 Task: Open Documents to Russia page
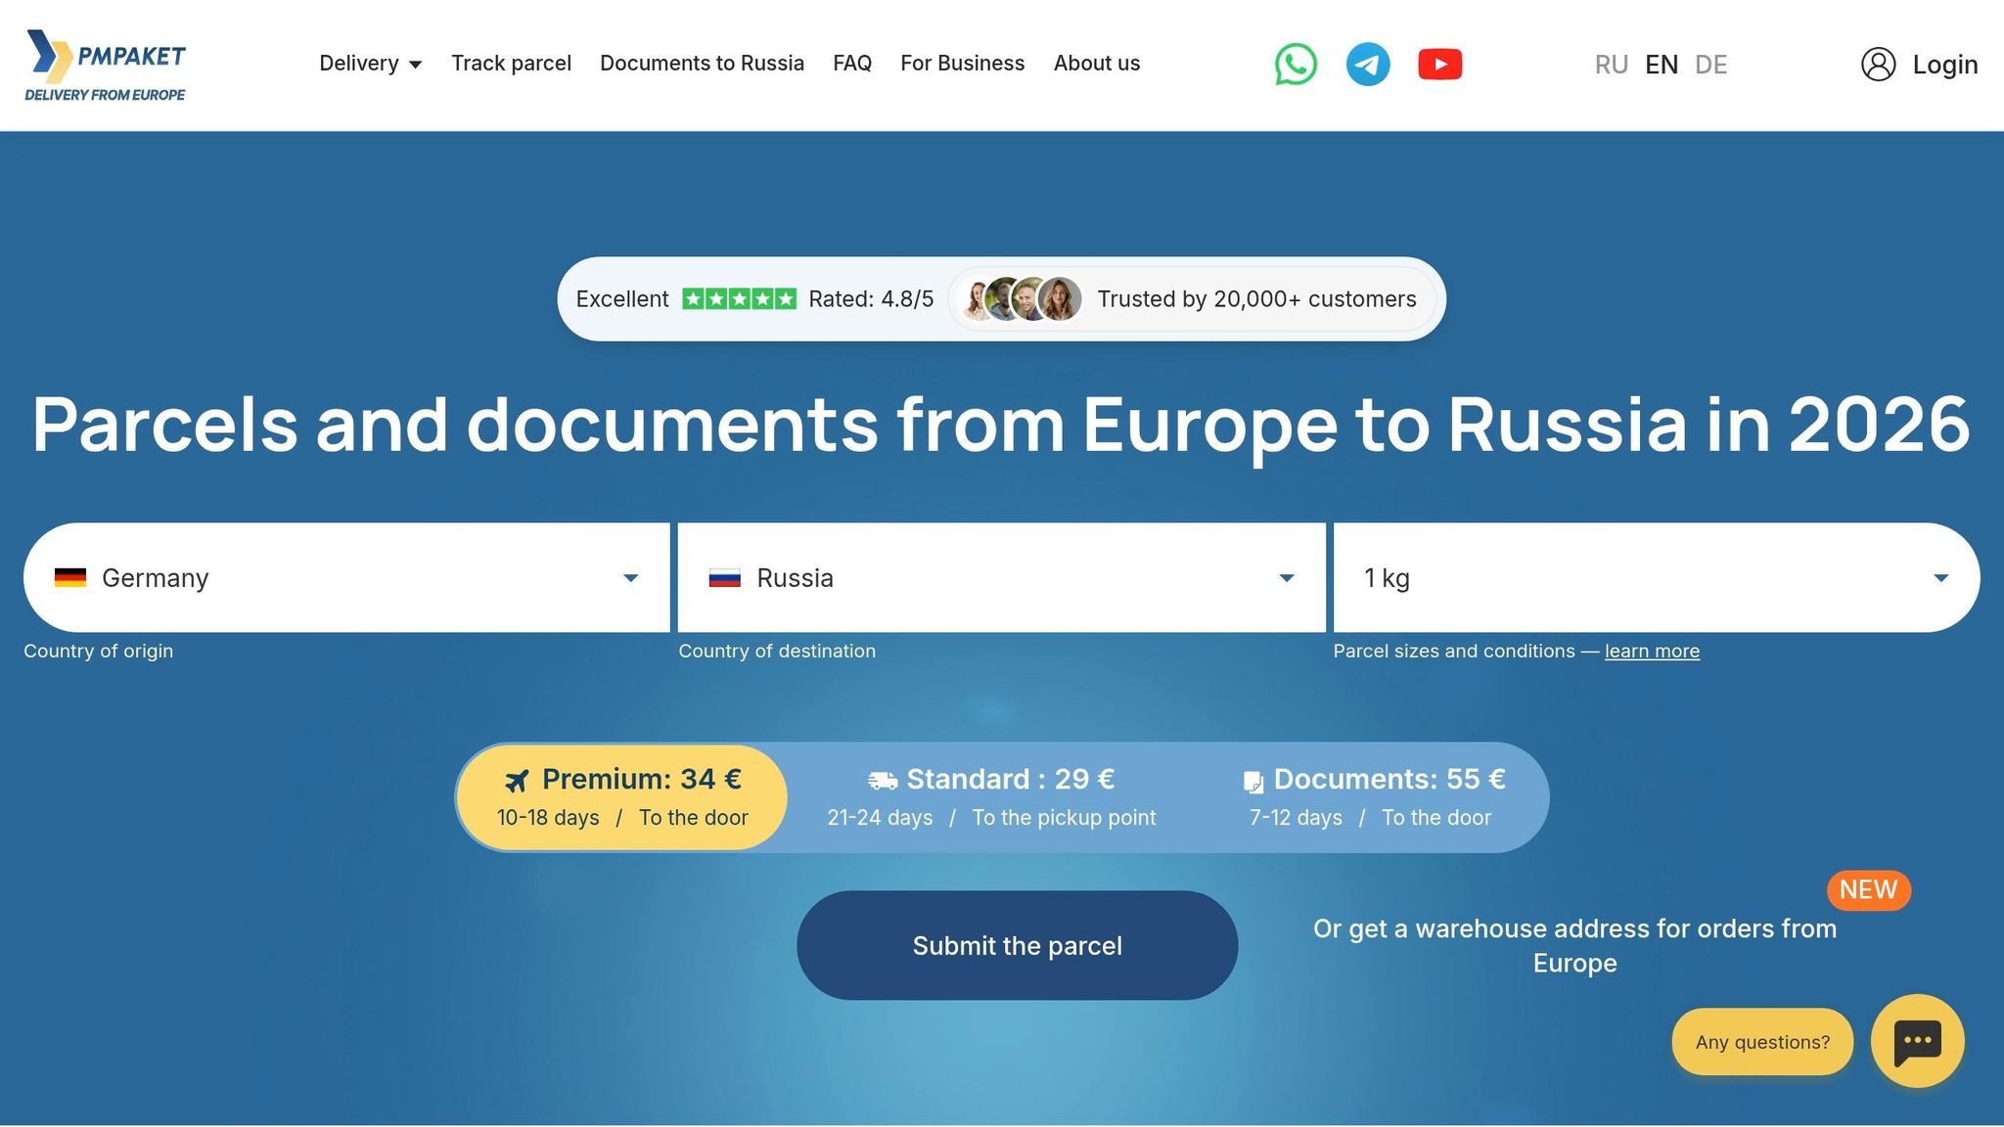[x=702, y=64]
